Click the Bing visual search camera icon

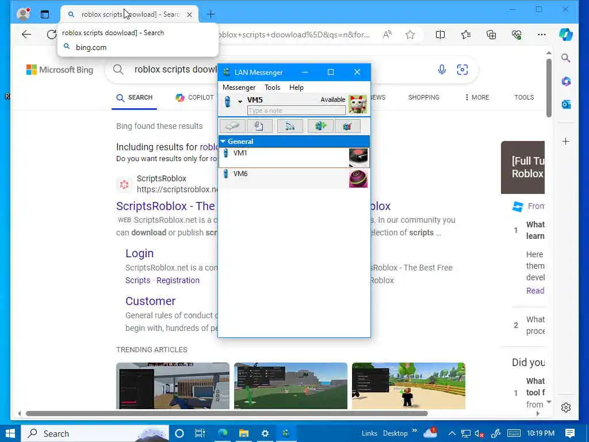point(462,70)
